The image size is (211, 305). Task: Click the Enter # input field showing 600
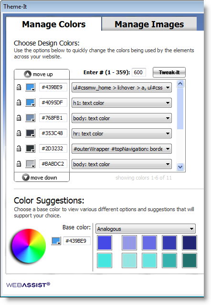pyautogui.click(x=138, y=72)
